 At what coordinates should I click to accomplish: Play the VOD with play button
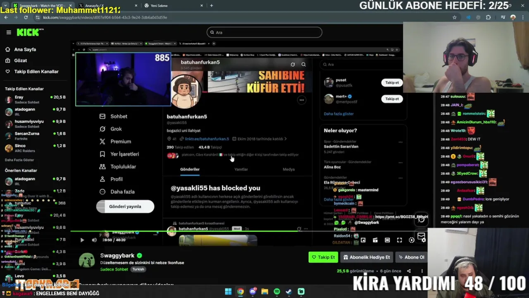coord(82,240)
